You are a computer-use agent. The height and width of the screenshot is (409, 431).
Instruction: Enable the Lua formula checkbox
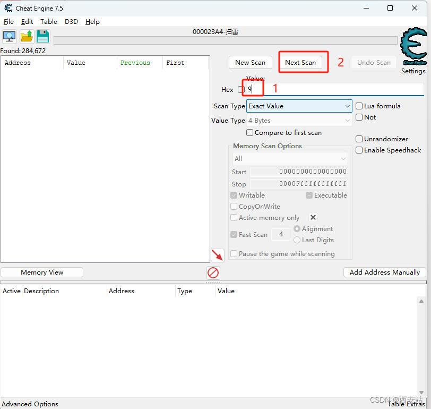point(359,106)
